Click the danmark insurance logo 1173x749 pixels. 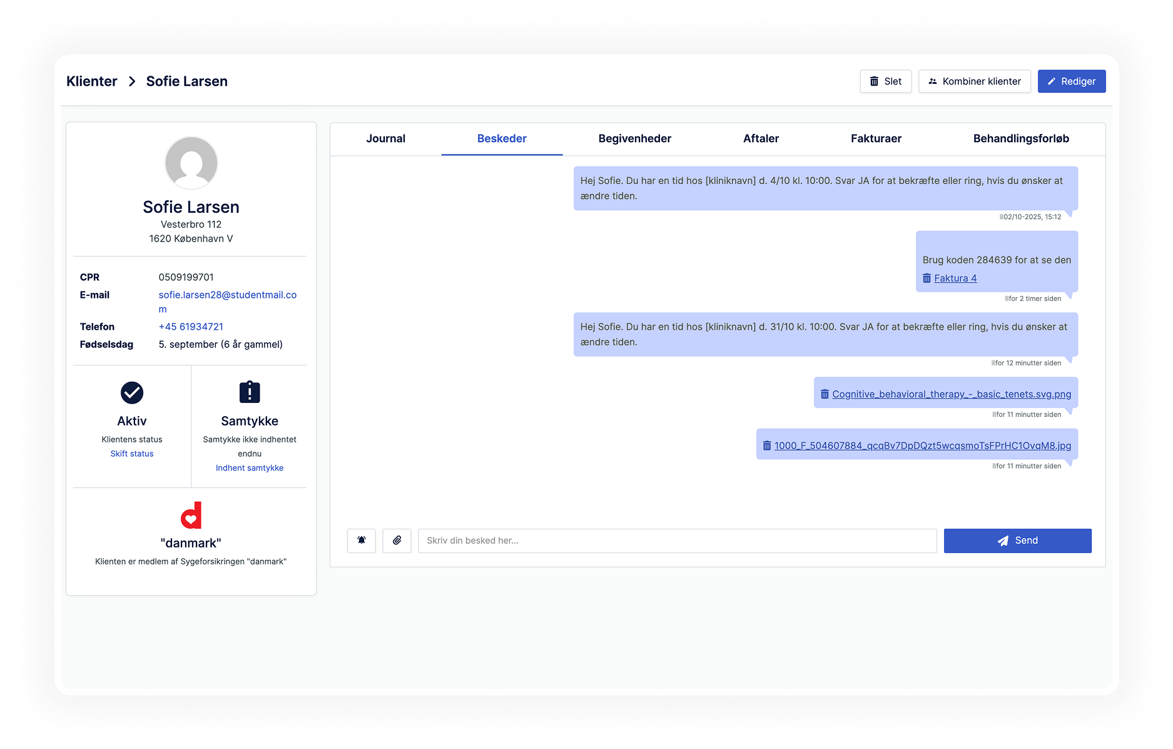(191, 516)
